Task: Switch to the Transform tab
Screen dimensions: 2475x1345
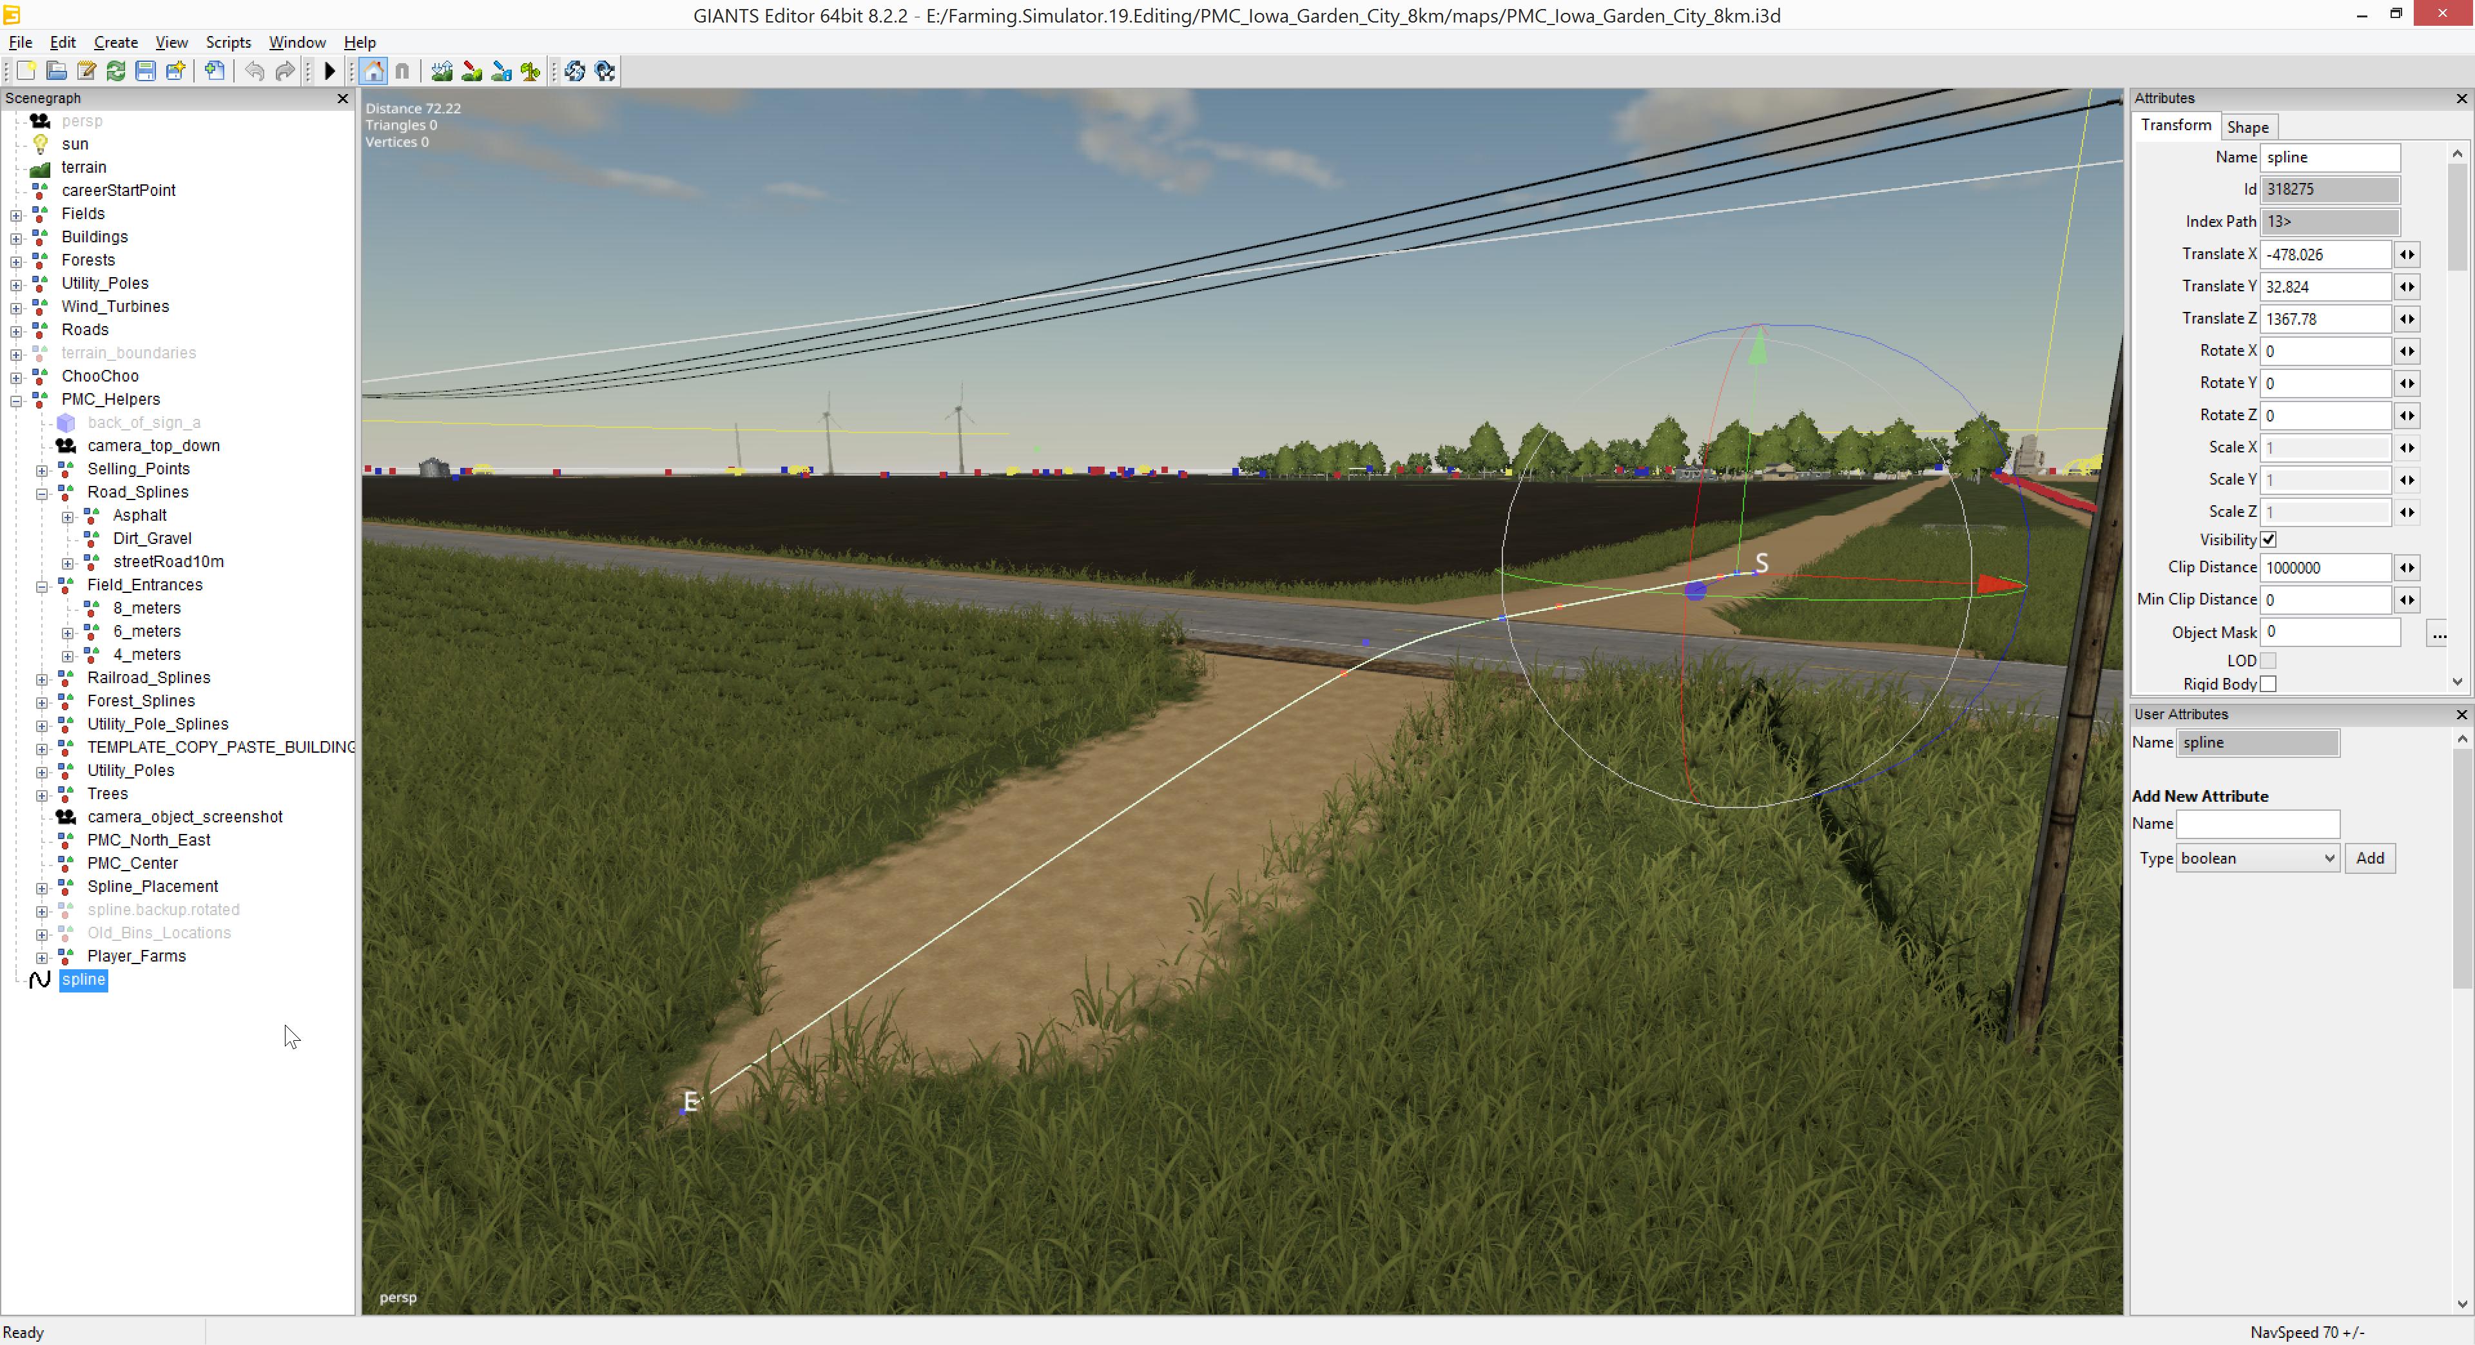Action: point(2176,126)
